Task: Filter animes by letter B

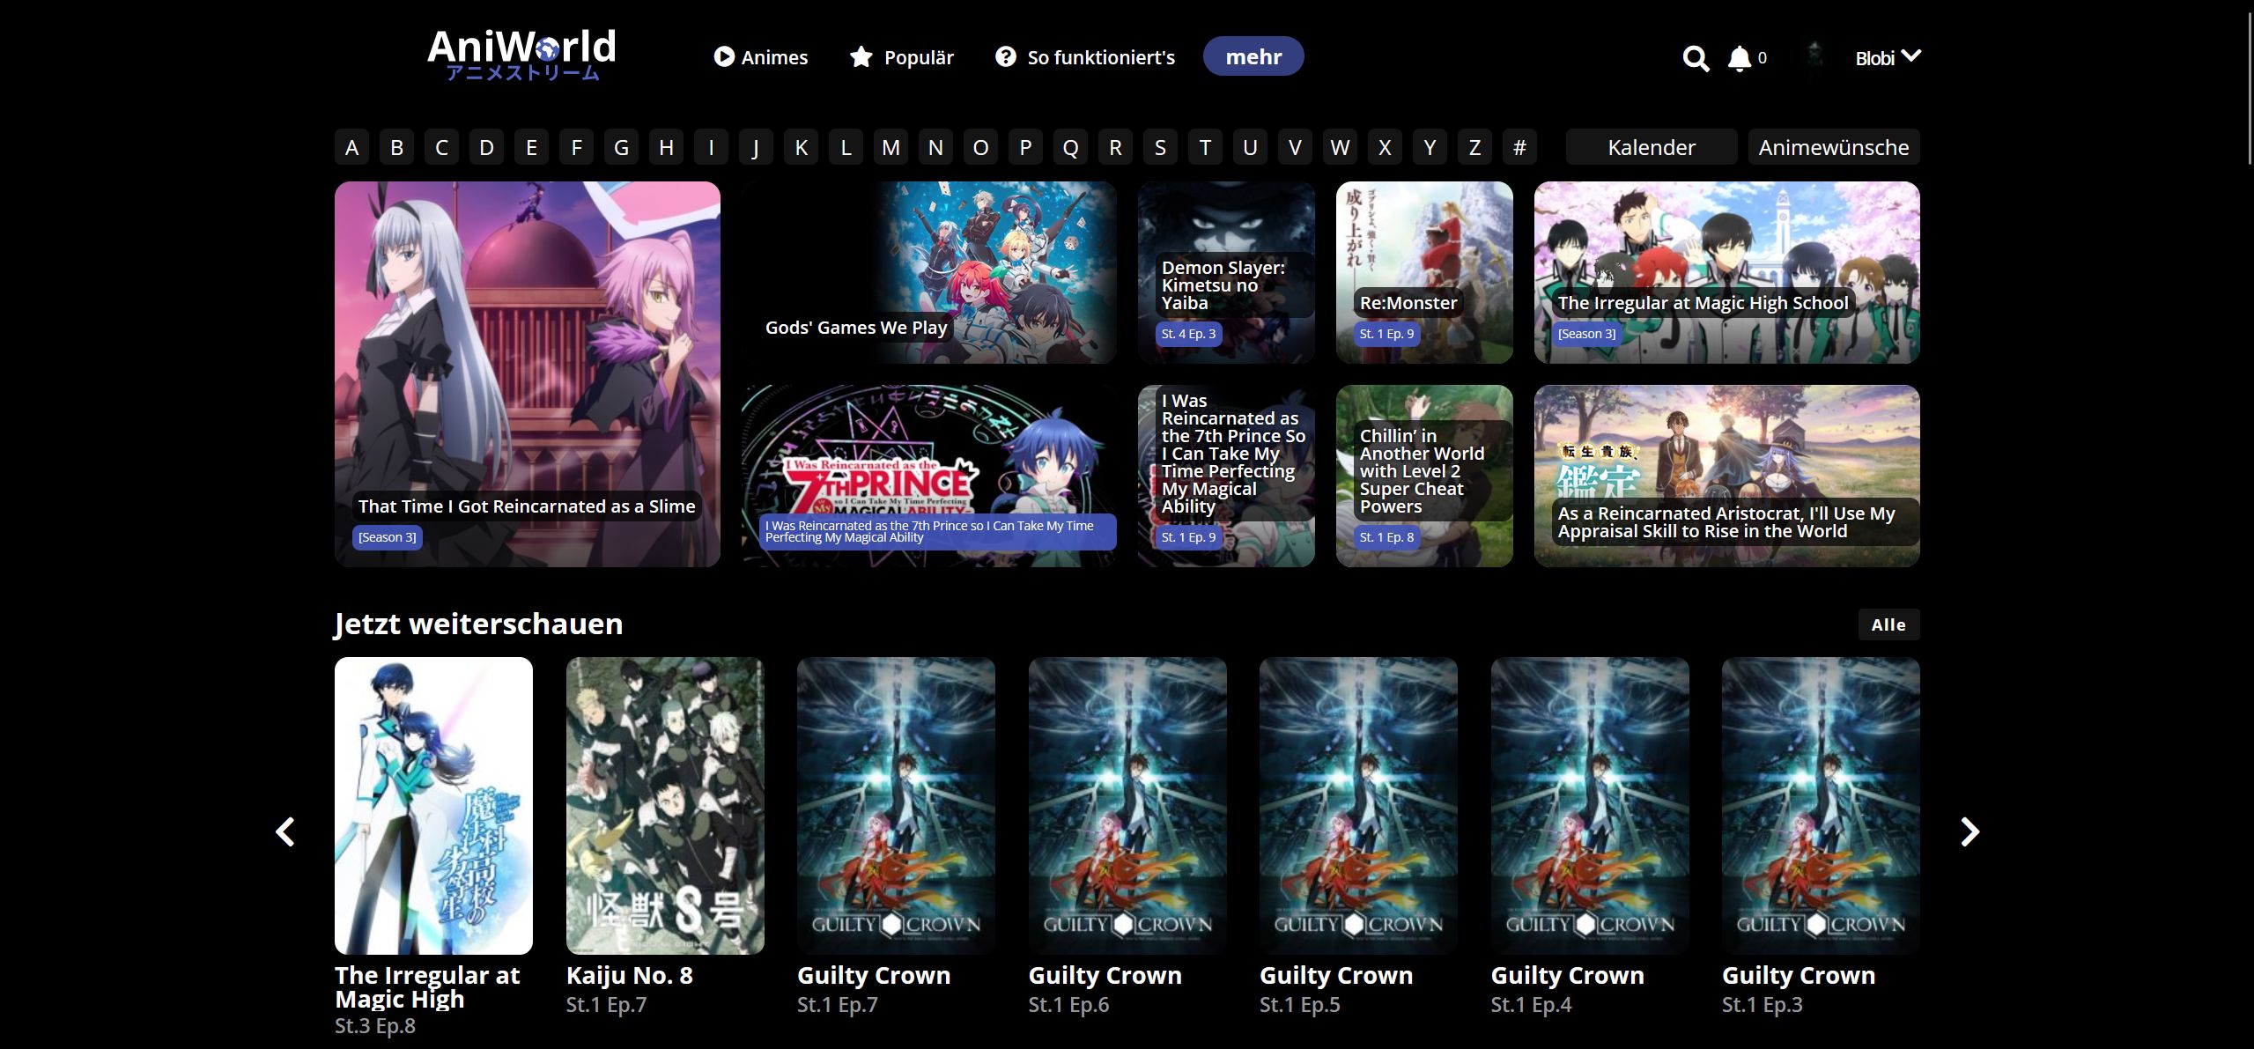Action: [x=396, y=147]
